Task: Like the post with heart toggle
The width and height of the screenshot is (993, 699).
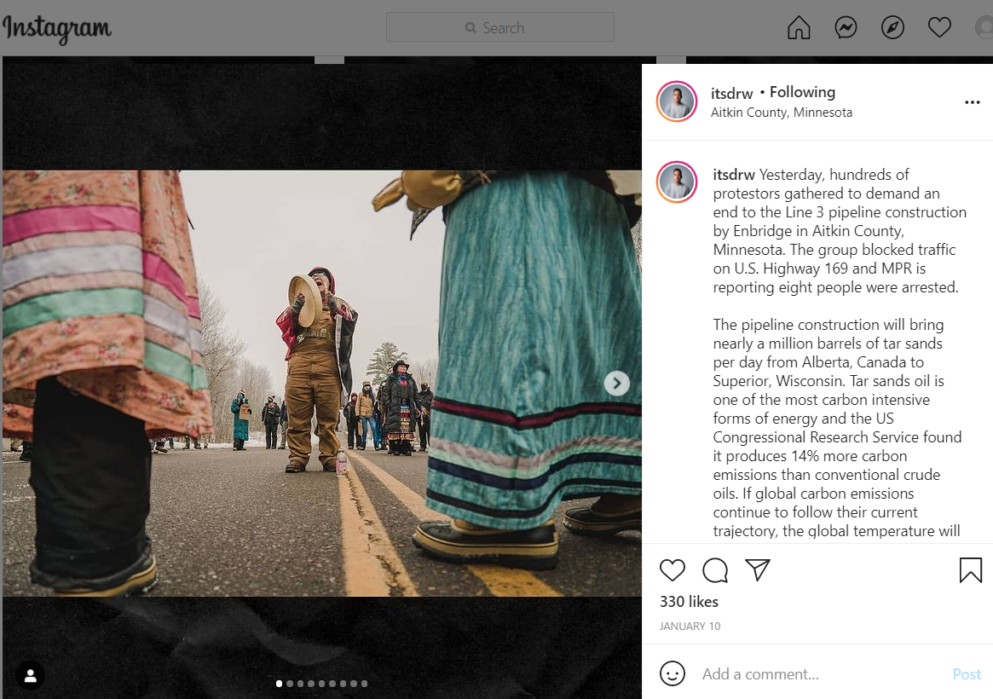Action: pos(673,570)
